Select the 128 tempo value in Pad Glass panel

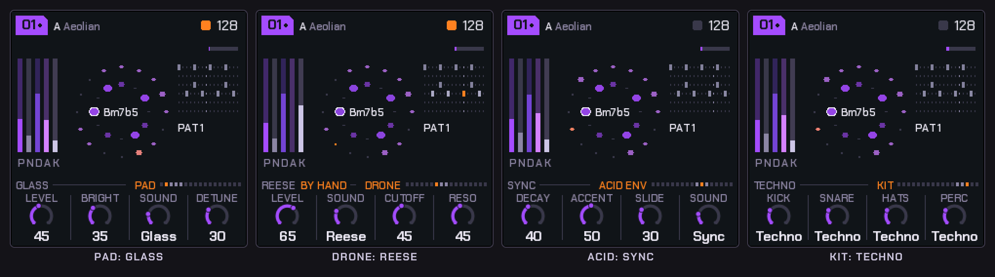click(x=227, y=25)
